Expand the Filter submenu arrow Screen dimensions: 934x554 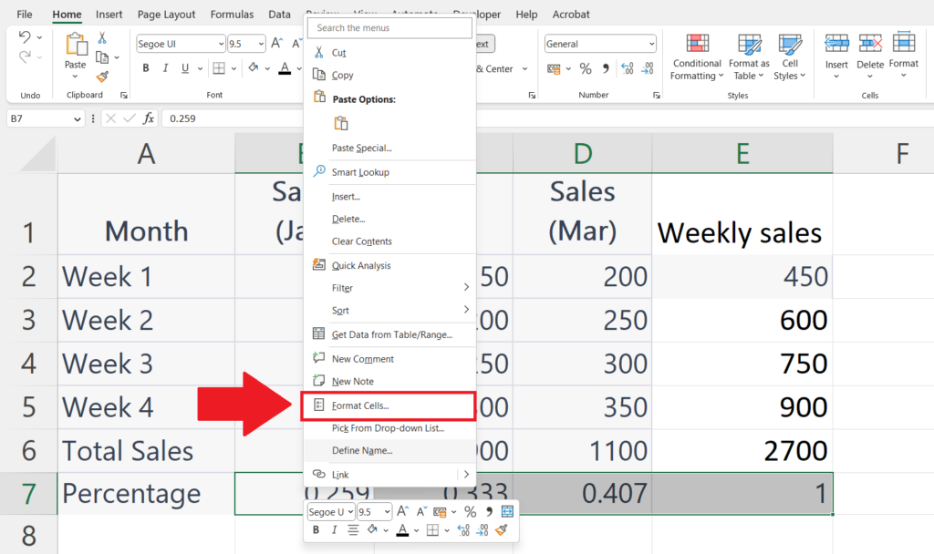tap(466, 287)
